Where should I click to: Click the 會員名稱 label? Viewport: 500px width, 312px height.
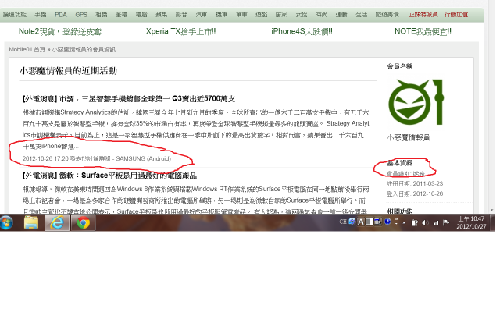pos(400,66)
